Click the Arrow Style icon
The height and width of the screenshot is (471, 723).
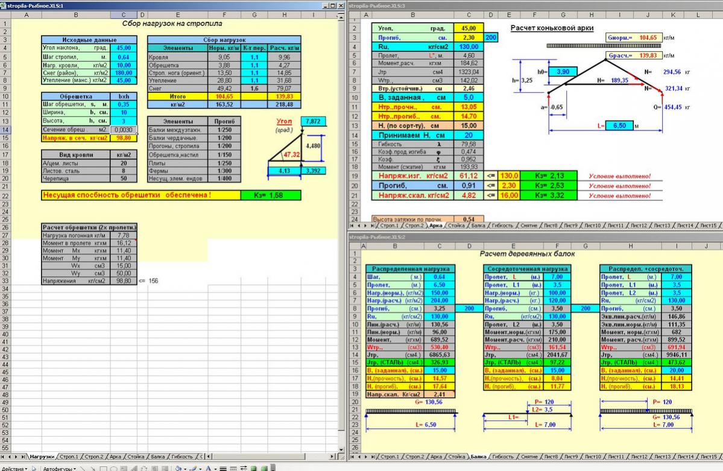(244, 469)
